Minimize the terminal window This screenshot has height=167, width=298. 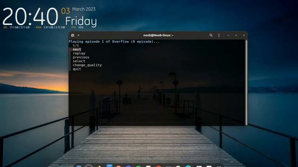pos(228,35)
